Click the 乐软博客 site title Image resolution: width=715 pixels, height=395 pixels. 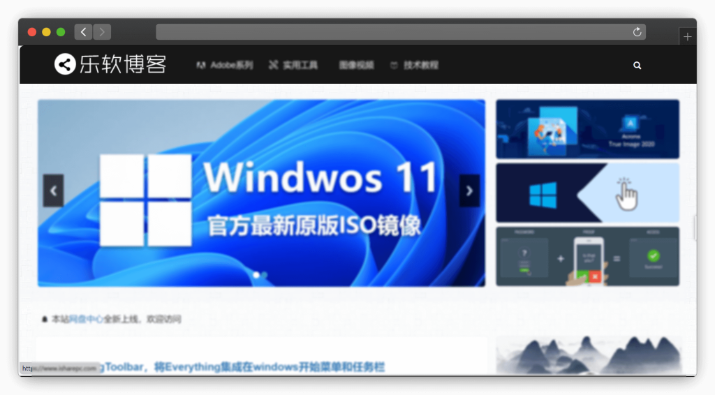(x=123, y=64)
